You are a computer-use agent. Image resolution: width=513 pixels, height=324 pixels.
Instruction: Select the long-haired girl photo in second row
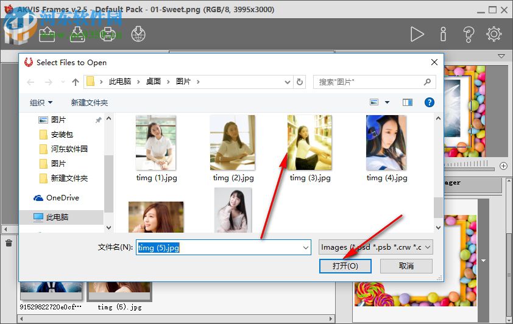coord(233,210)
